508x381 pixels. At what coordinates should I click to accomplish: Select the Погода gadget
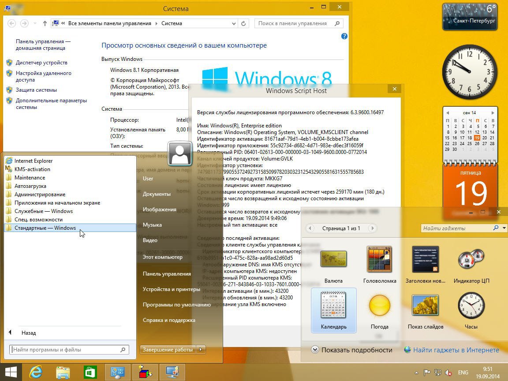click(x=379, y=310)
